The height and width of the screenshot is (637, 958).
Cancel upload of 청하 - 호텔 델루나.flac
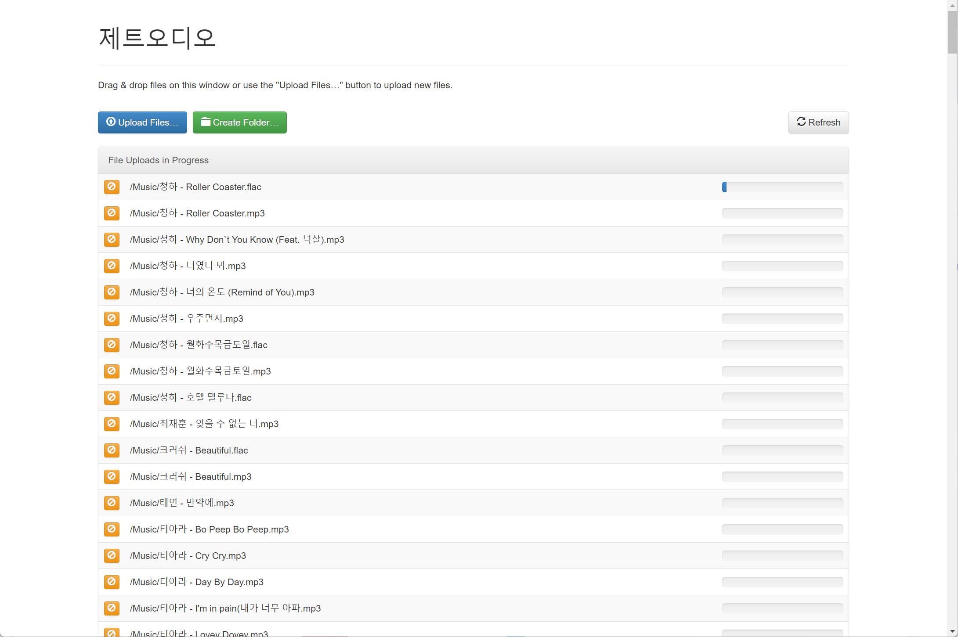112,398
